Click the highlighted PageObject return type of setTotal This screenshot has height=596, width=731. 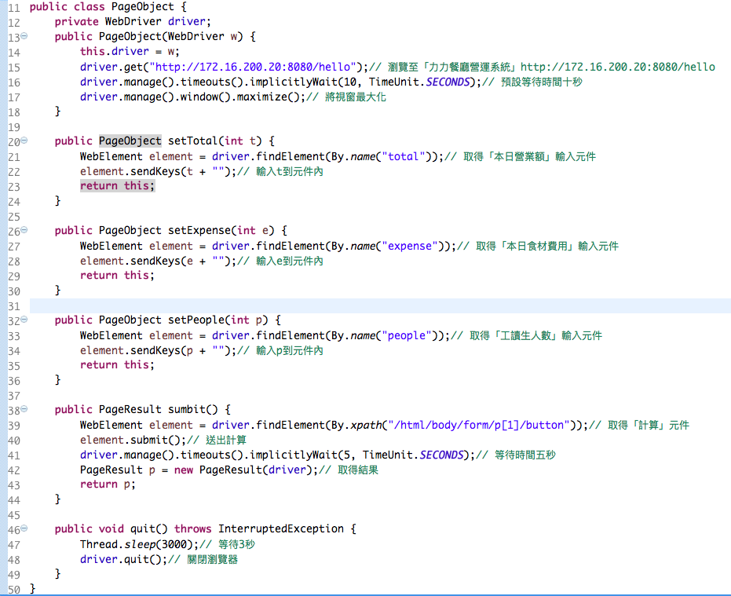[x=130, y=141]
